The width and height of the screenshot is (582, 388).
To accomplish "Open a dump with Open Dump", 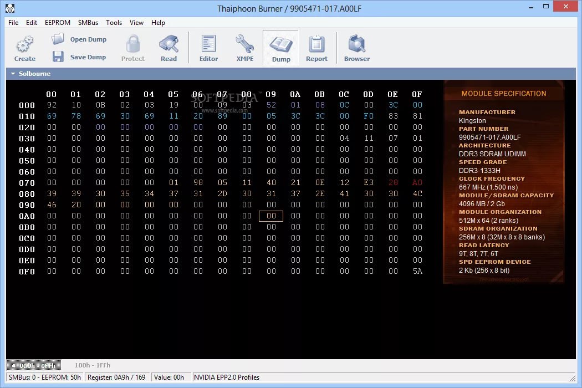I will point(79,39).
